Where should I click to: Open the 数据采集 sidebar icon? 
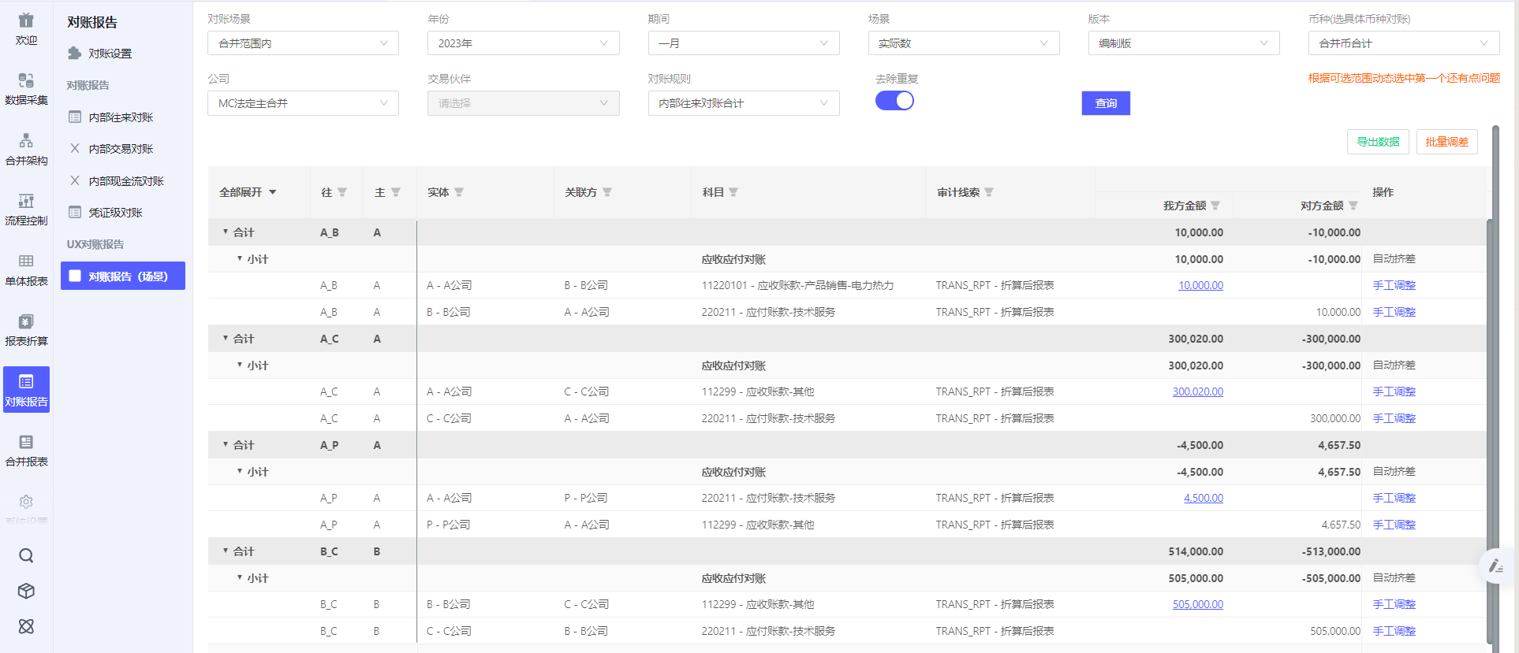point(26,88)
